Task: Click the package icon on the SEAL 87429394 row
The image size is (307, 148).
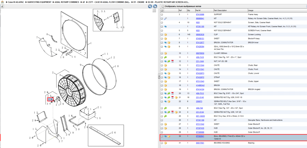Action: click(169, 47)
